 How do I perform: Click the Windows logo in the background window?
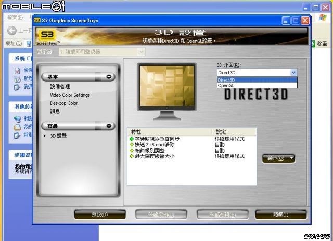(323, 17)
